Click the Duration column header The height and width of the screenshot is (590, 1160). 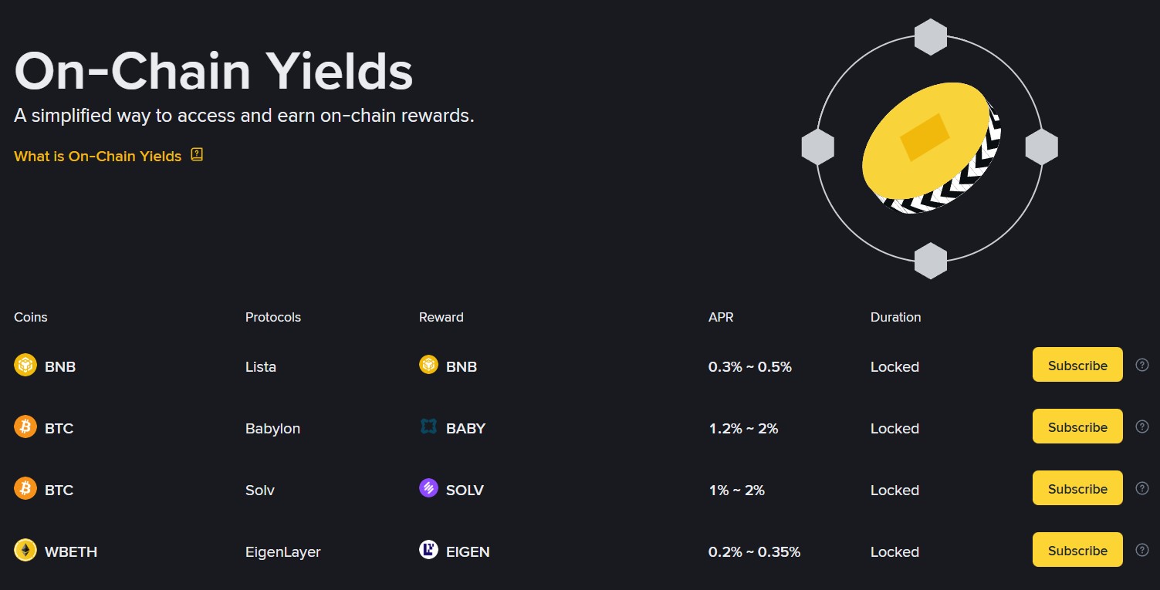tap(895, 317)
